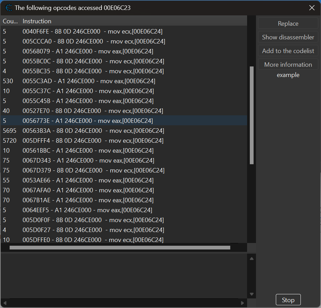Open Show disassembler
This screenshot has width=321, height=308.
pyautogui.click(x=288, y=37)
